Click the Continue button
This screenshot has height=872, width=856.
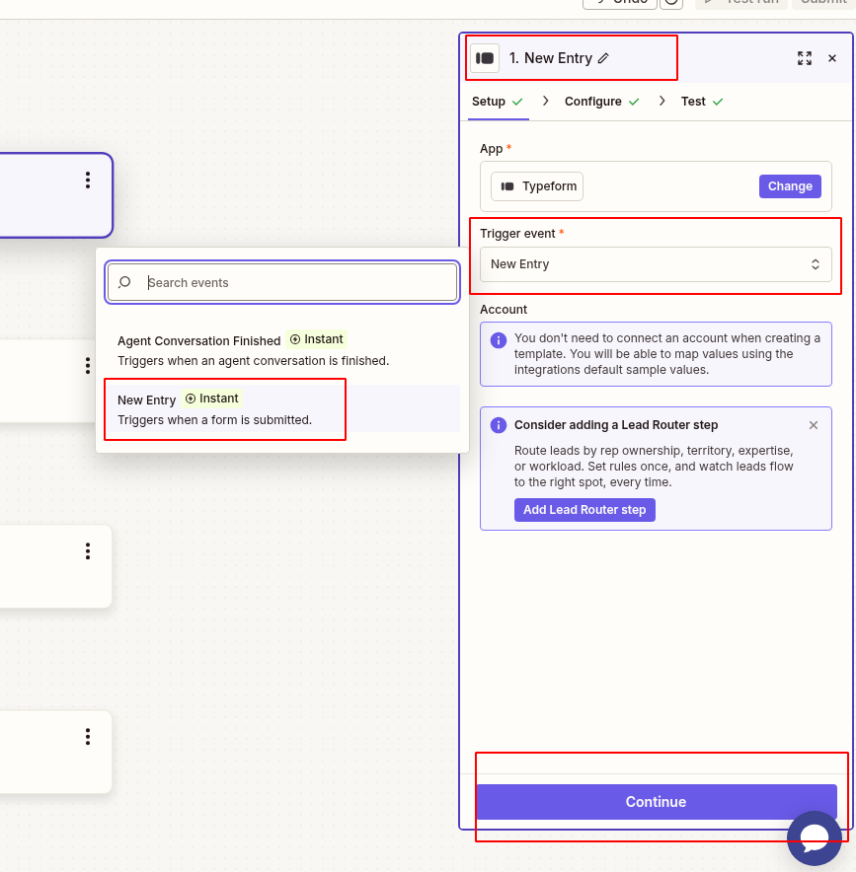point(656,802)
